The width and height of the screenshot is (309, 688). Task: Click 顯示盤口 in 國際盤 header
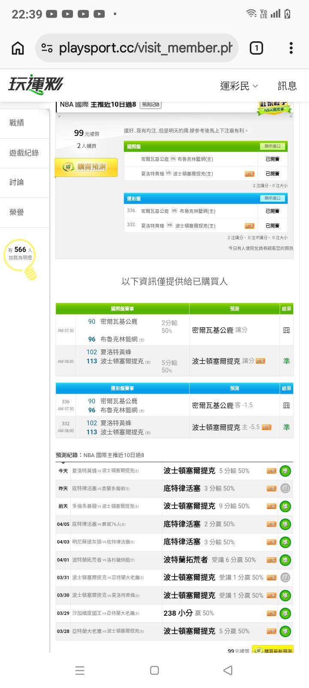(x=273, y=146)
